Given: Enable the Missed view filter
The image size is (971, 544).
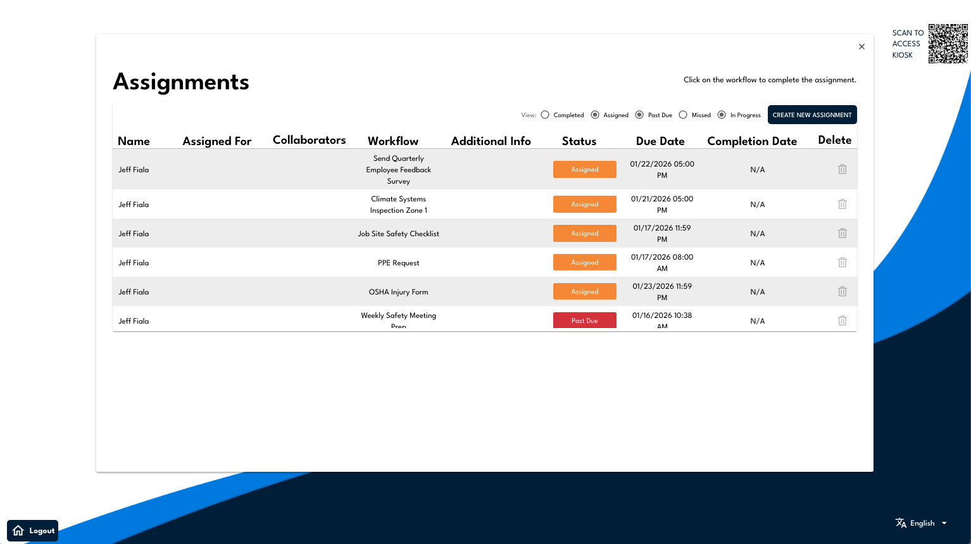Looking at the screenshot, I should pyautogui.click(x=683, y=115).
